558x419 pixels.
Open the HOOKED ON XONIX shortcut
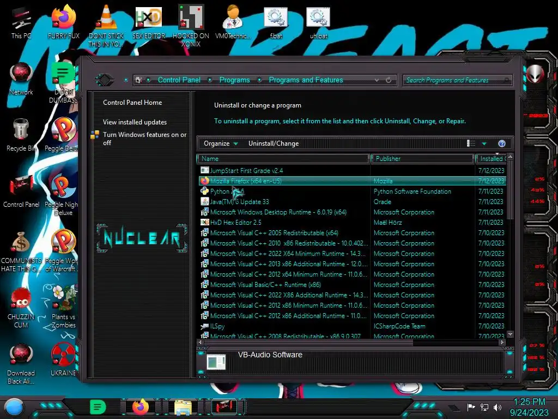(191, 25)
